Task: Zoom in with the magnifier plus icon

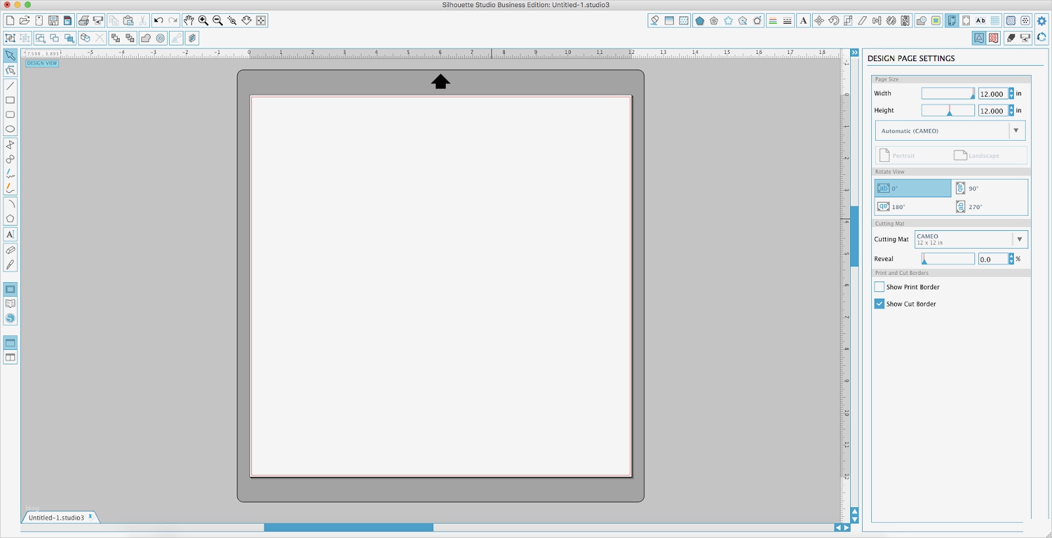Action: coord(203,20)
